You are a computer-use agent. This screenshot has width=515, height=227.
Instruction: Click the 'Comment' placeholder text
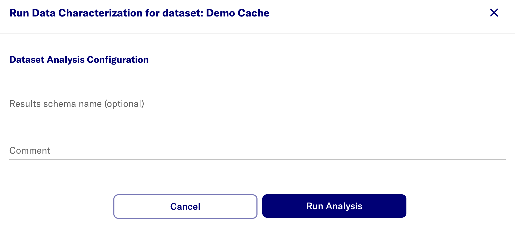[x=30, y=151]
